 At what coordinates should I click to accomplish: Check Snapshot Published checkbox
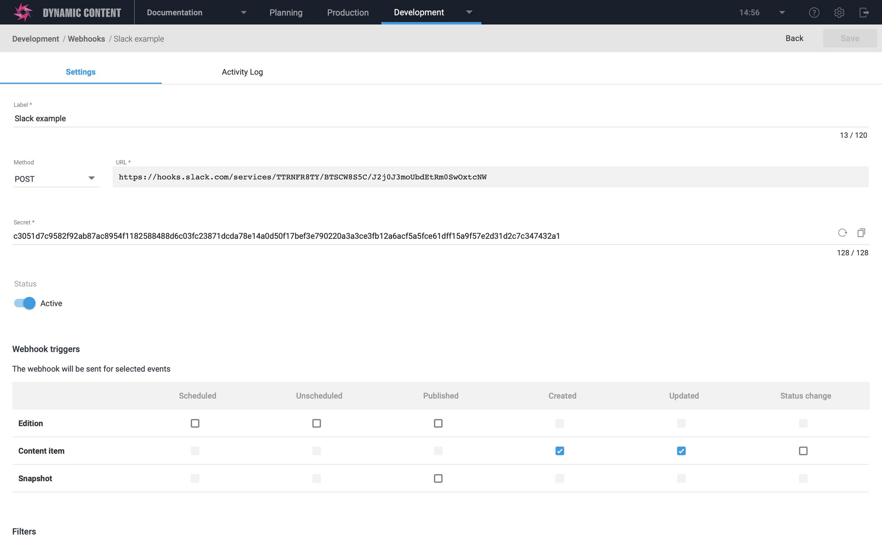pos(438,478)
